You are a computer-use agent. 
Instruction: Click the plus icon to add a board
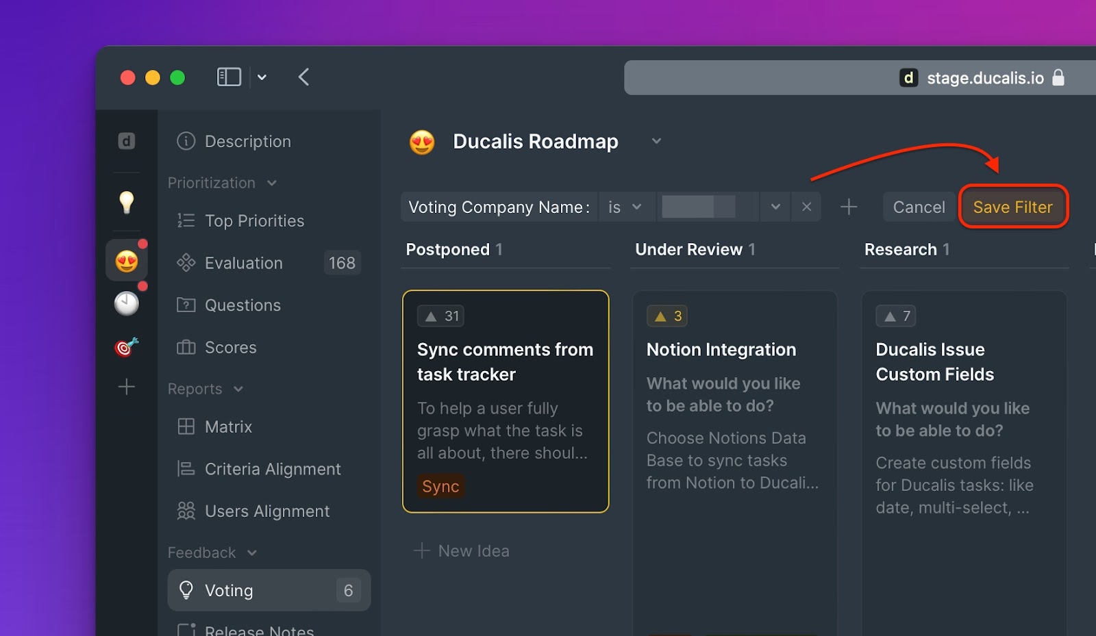pyautogui.click(x=127, y=387)
